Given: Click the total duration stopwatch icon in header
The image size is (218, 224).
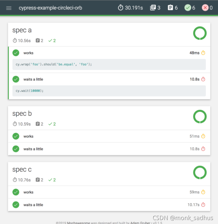Looking at the screenshot, I should point(120,8).
